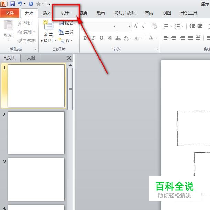Viewport: 210px width, 210px height.
Task: Click the PowerPoint application icon
Action: pos(3,4)
